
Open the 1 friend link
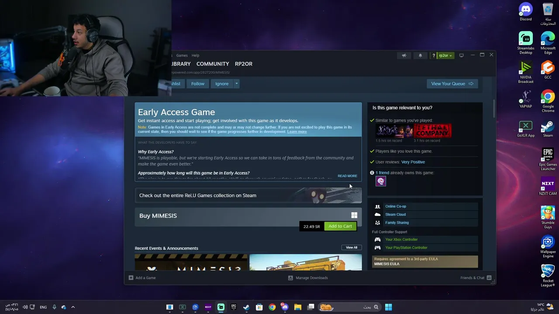[382, 173]
